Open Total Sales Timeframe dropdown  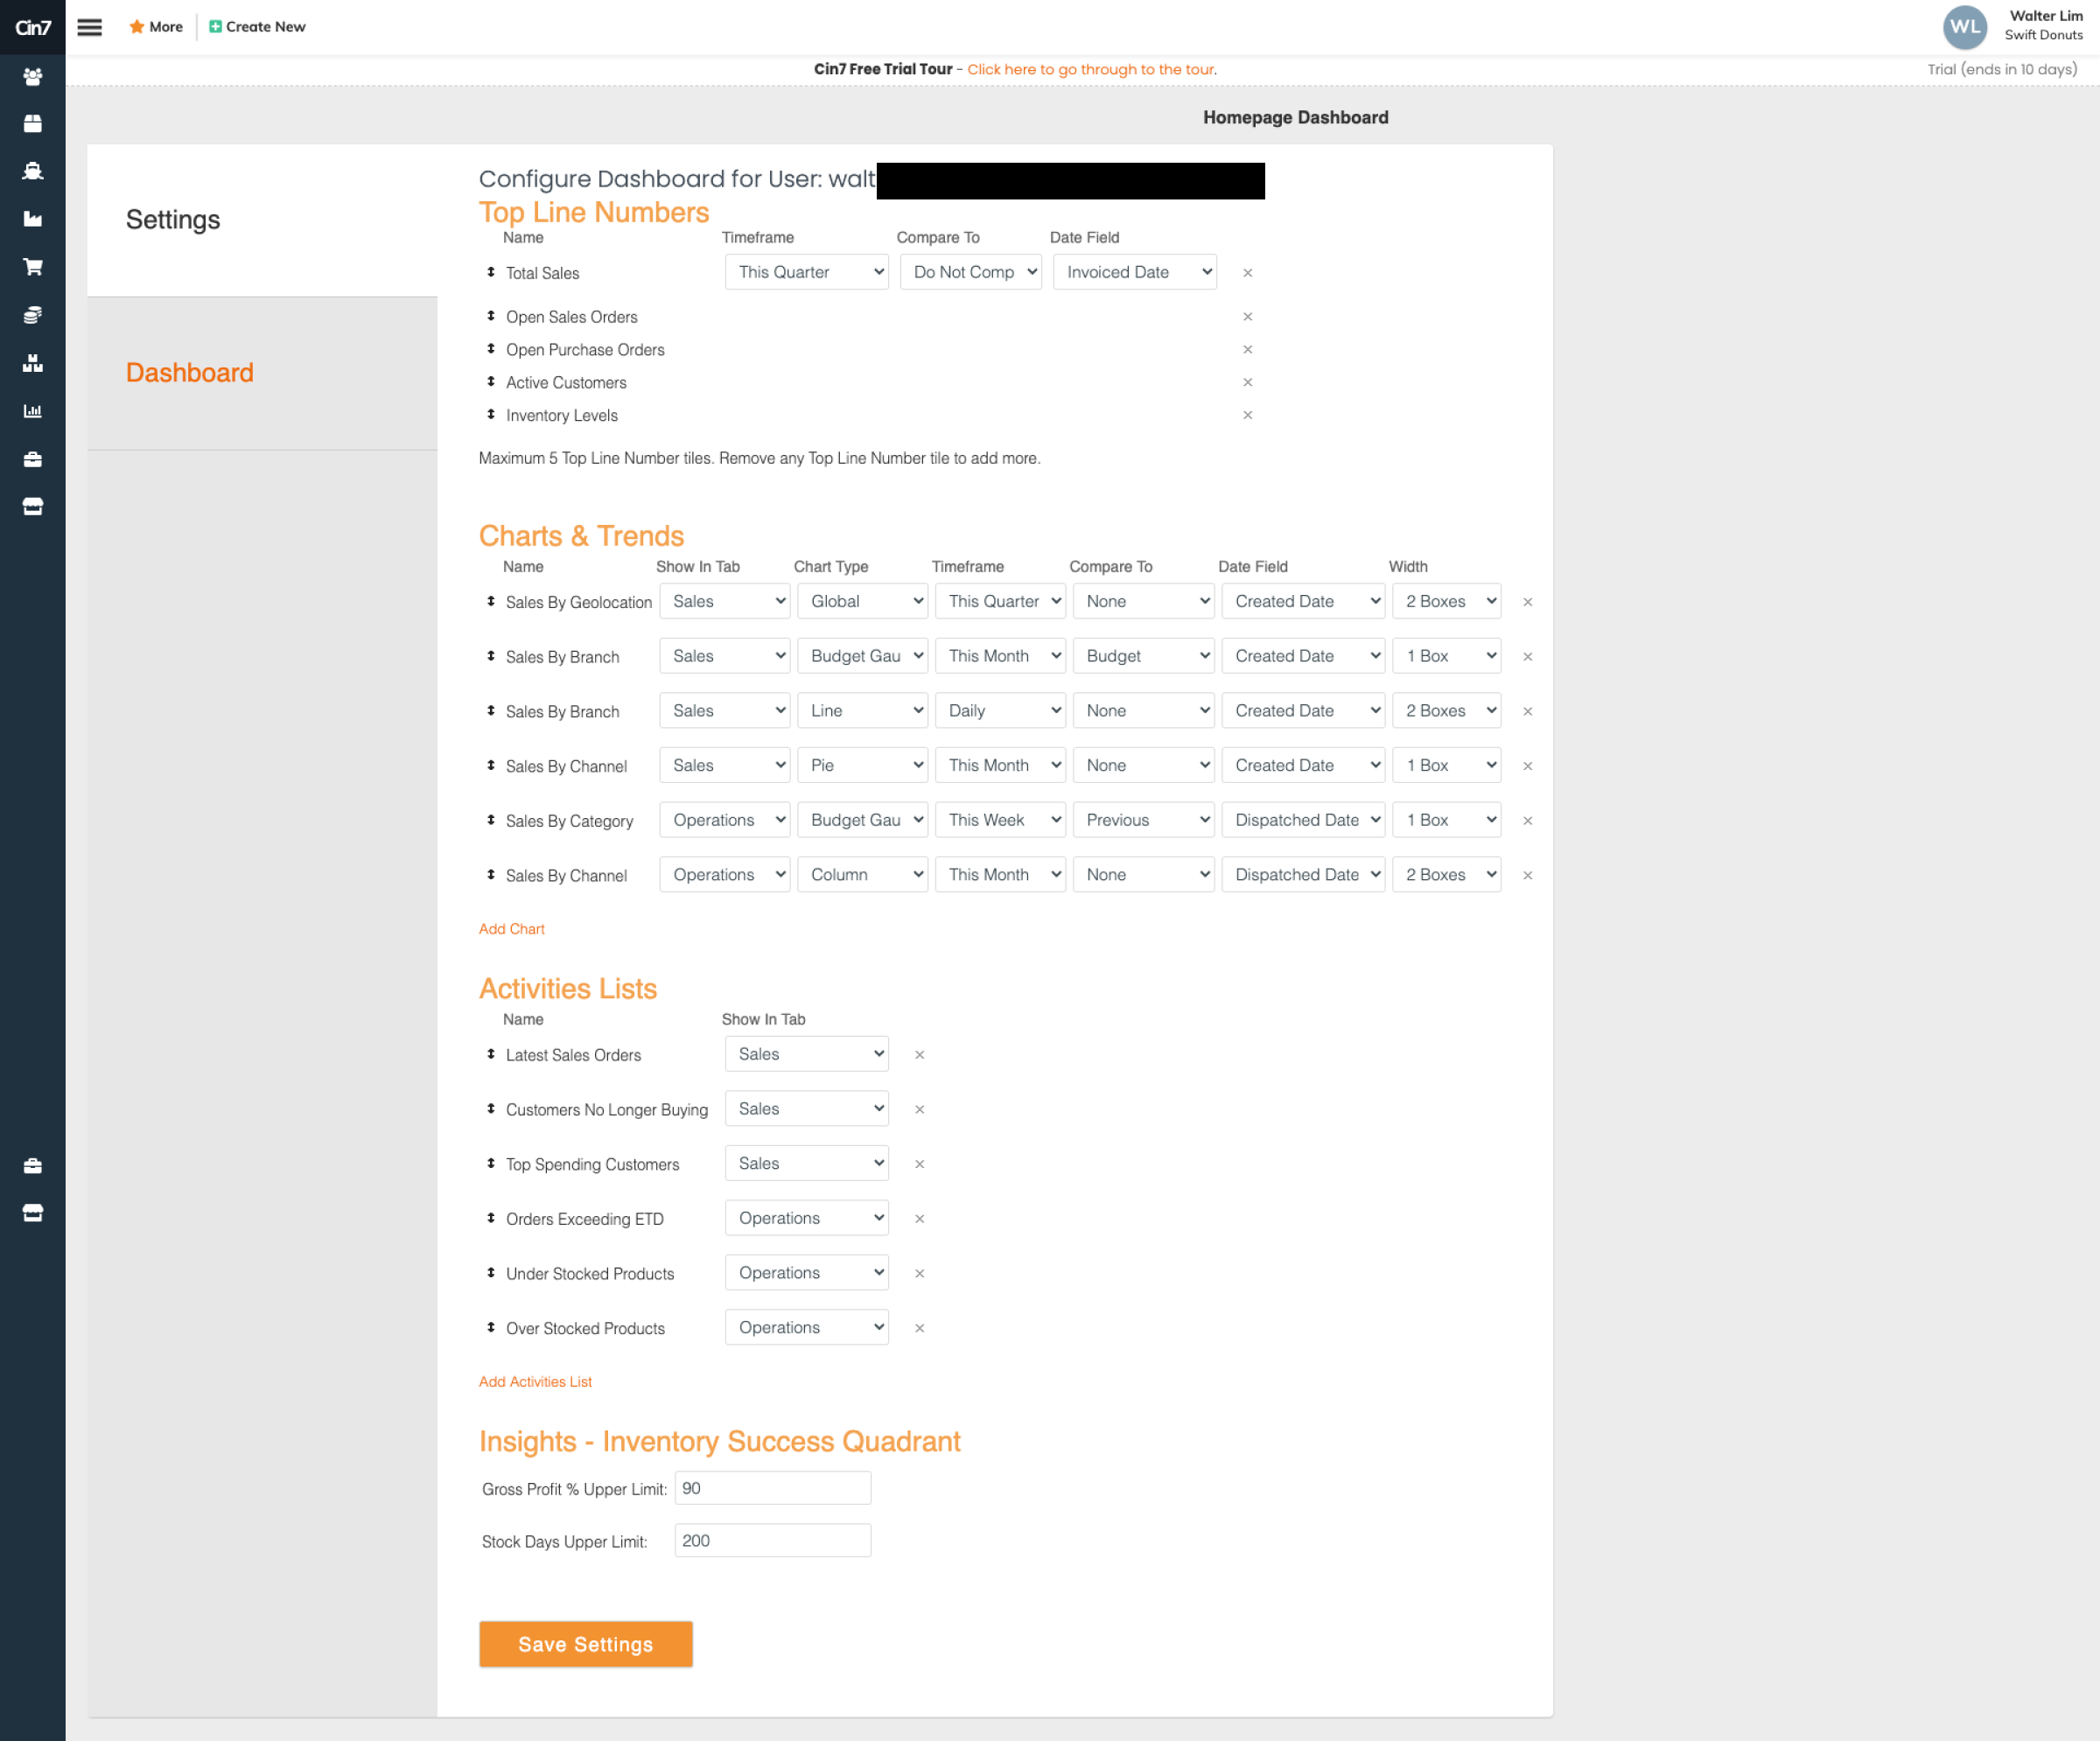pyautogui.click(x=807, y=272)
